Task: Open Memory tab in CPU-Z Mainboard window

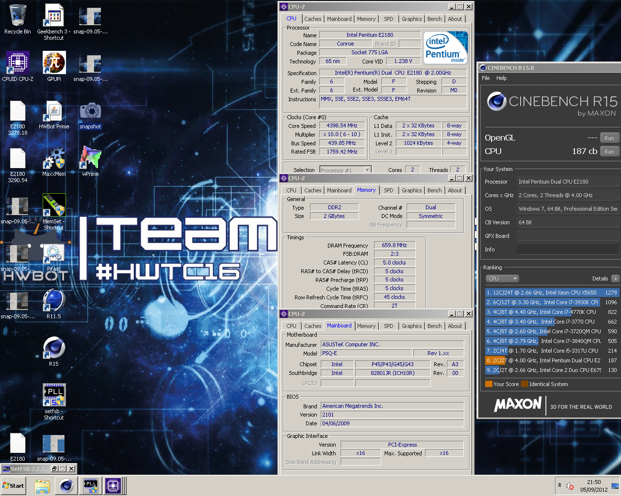Action: coord(366,326)
